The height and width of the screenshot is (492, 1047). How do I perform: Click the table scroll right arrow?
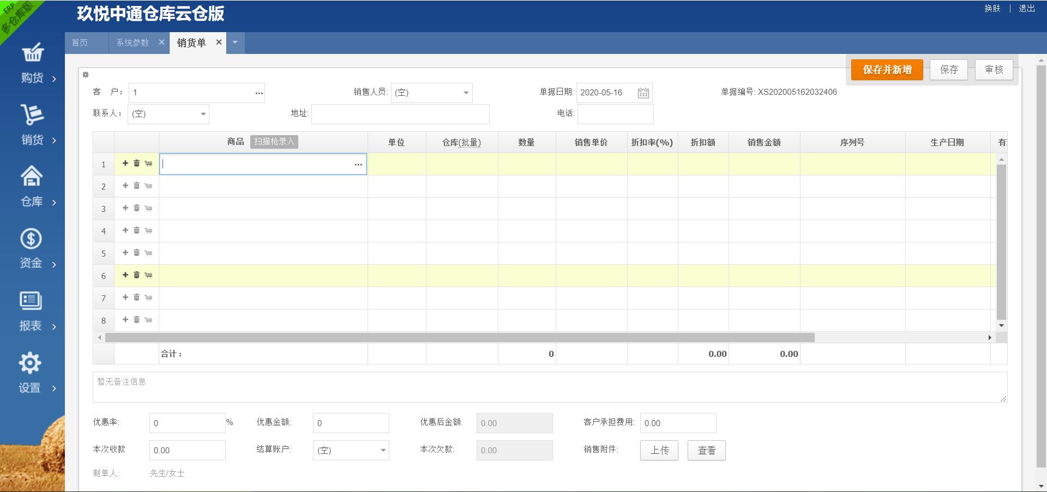tap(990, 338)
